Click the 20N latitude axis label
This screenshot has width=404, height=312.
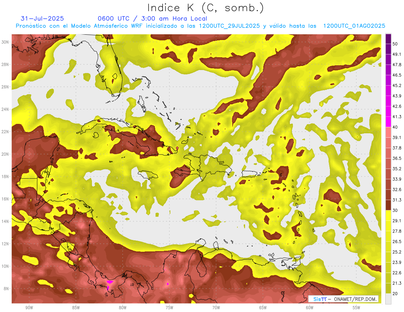pyautogui.click(x=6, y=154)
